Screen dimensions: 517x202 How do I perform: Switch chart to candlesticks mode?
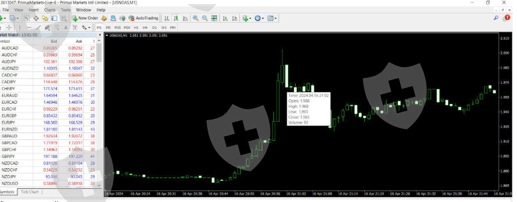176,18
